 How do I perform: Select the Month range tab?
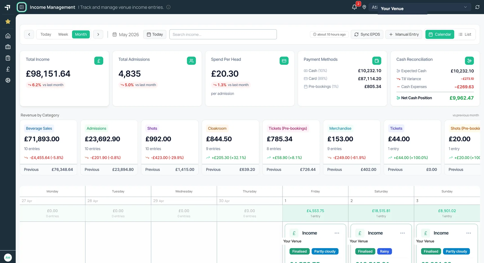(81, 34)
